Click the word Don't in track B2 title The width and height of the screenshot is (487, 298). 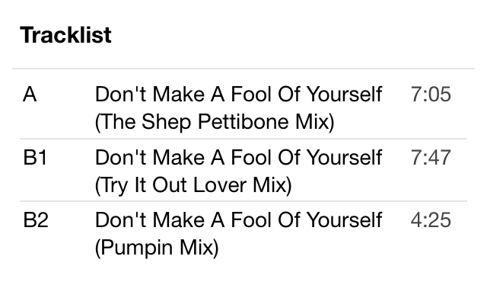pyautogui.click(x=120, y=220)
